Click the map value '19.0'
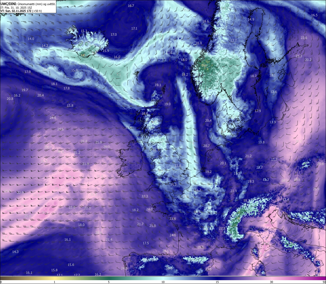The image size is (326, 284). 167,104
